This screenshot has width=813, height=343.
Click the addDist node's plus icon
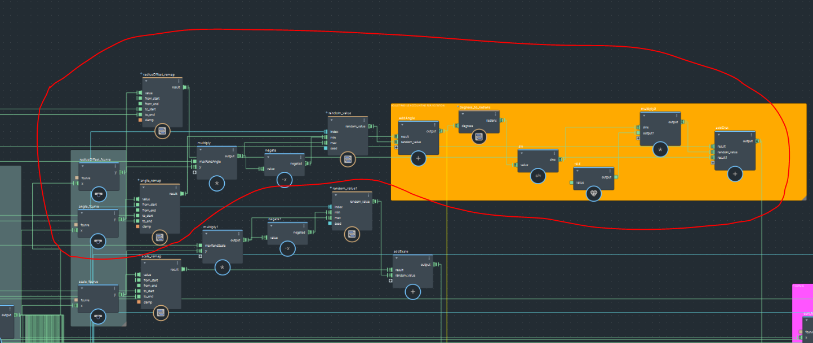(x=735, y=175)
